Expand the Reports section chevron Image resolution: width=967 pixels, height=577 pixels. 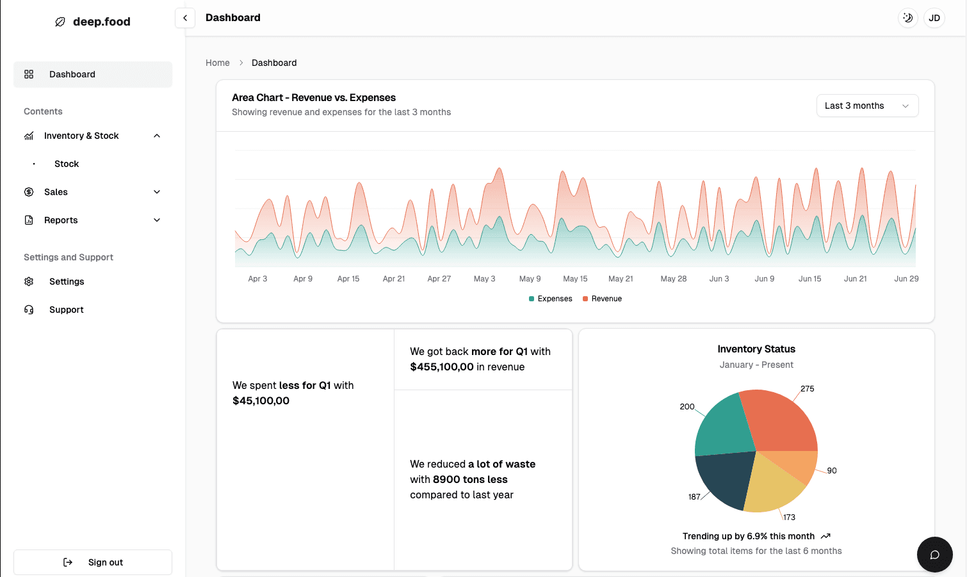coord(157,220)
